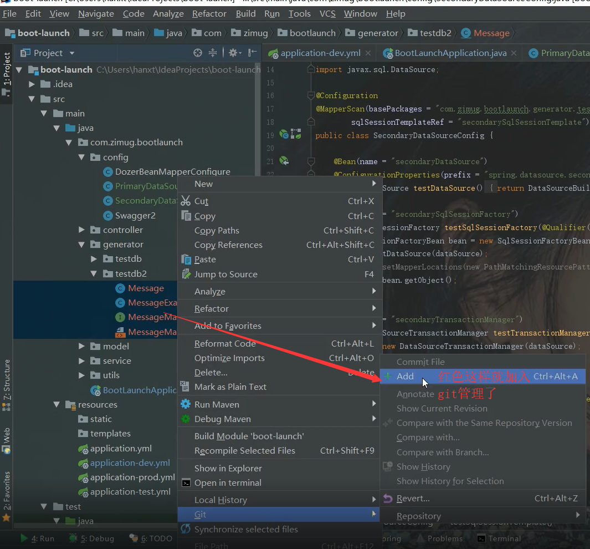The height and width of the screenshot is (549, 590).
Task: Open the New submenu in context menu
Action: click(279, 184)
